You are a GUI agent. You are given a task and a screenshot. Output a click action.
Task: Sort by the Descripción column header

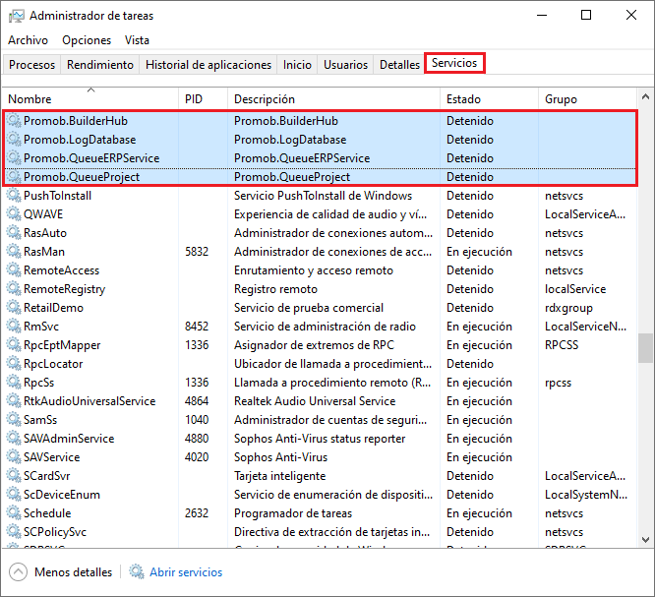click(x=333, y=99)
